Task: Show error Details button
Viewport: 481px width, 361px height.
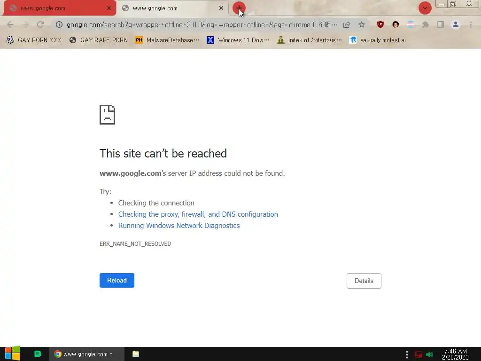Action: [x=364, y=281]
